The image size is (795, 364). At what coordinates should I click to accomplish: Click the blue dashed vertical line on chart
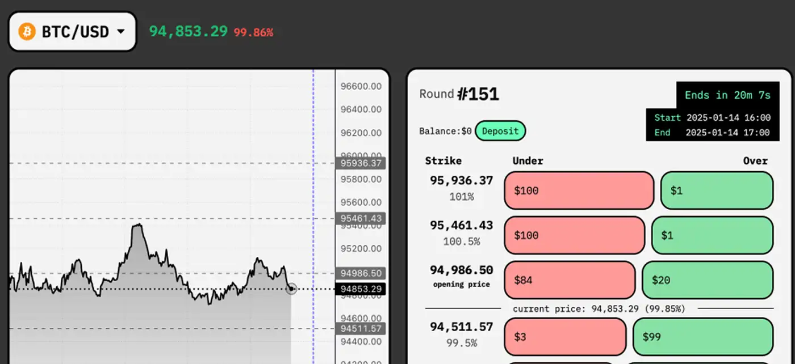[313, 170]
